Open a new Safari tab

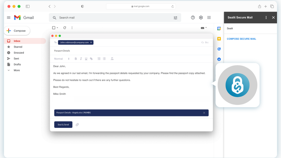pyautogui.click(x=265, y=6)
